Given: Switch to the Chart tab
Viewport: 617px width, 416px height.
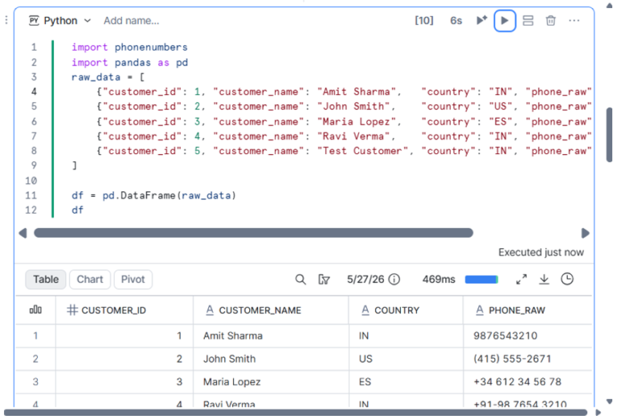Looking at the screenshot, I should click(x=90, y=279).
